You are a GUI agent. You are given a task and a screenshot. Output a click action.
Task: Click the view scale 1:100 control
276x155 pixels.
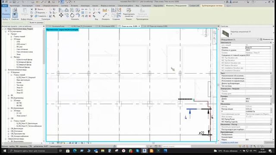click(52, 143)
